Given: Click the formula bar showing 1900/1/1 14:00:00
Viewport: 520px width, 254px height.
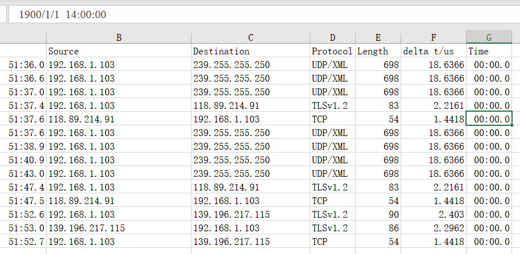Looking at the screenshot, I should 264,15.
